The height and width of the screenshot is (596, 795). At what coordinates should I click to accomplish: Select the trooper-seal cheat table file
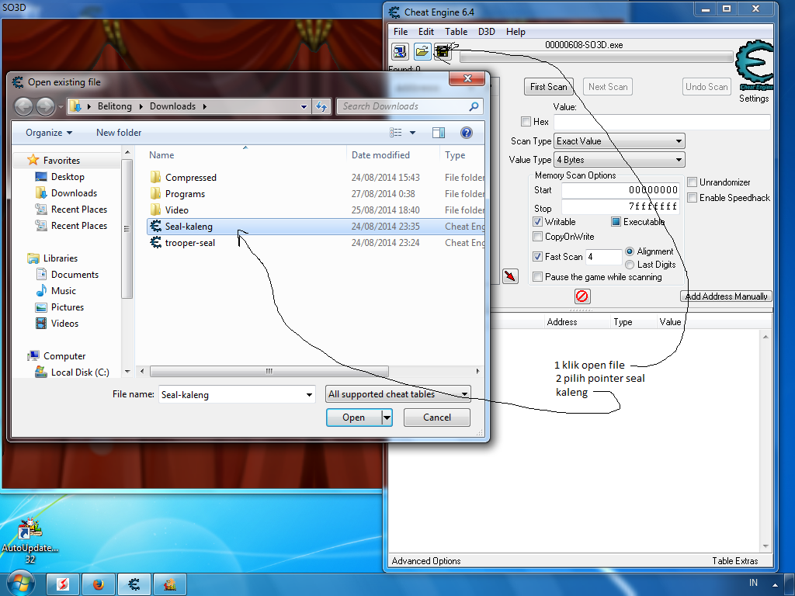[x=316, y=243]
